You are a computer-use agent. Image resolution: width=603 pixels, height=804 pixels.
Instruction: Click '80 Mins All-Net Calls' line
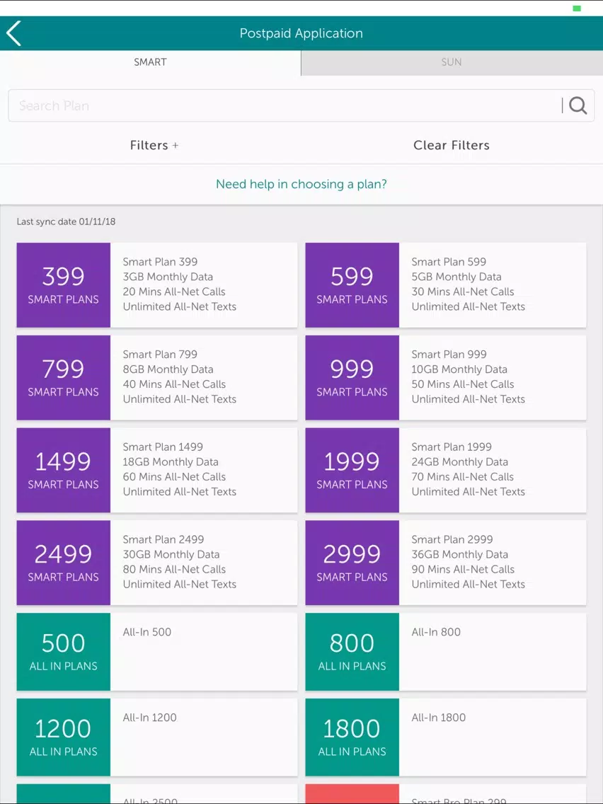pyautogui.click(x=174, y=570)
